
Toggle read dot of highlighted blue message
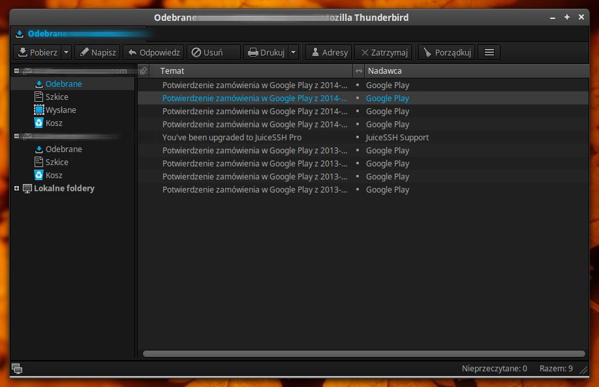[x=358, y=99]
